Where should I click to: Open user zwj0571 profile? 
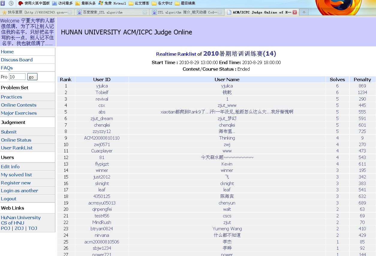(x=102, y=145)
